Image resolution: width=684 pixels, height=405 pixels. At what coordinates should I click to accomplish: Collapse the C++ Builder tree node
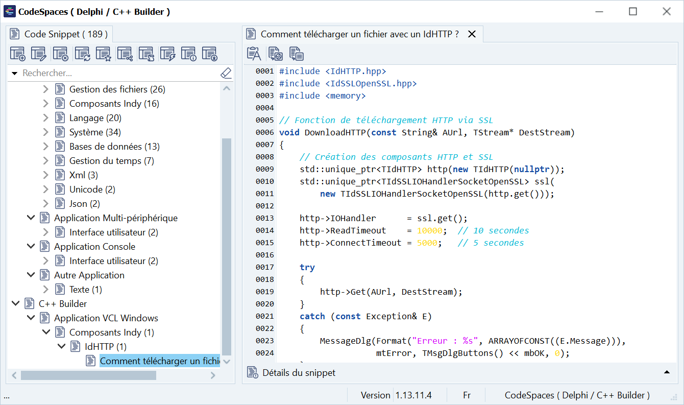point(15,304)
